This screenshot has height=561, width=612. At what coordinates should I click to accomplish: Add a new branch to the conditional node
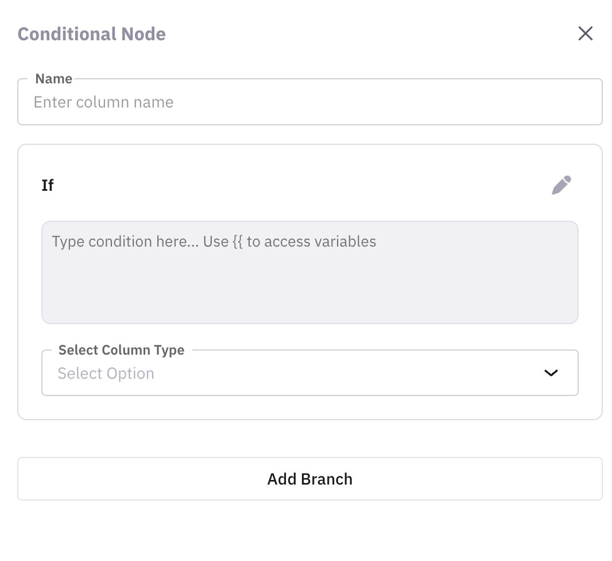pyautogui.click(x=310, y=479)
